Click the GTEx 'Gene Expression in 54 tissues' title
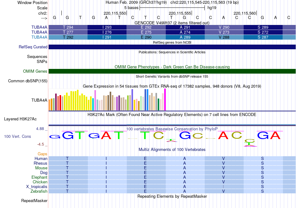The image size is (296, 208). (172, 86)
